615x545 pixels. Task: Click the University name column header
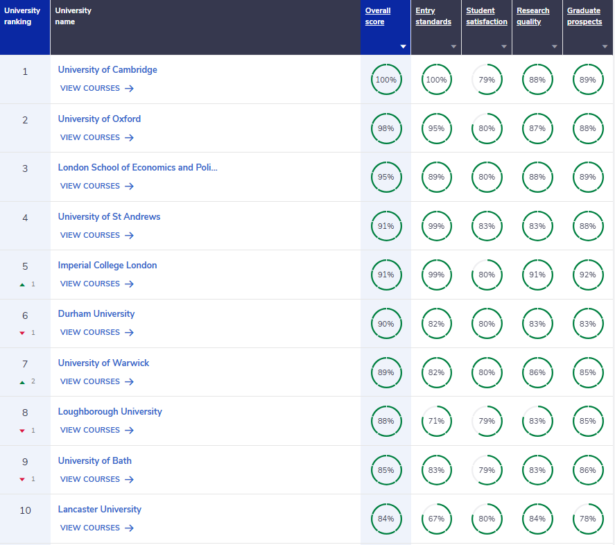click(x=205, y=27)
